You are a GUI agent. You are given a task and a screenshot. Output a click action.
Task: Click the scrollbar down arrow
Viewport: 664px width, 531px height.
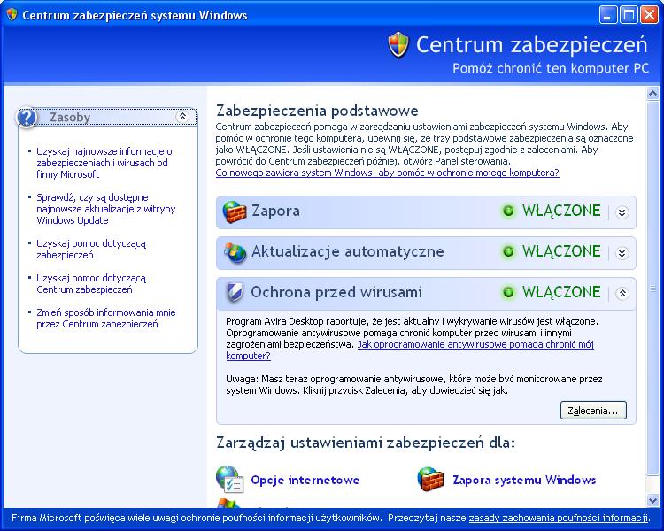point(652,501)
